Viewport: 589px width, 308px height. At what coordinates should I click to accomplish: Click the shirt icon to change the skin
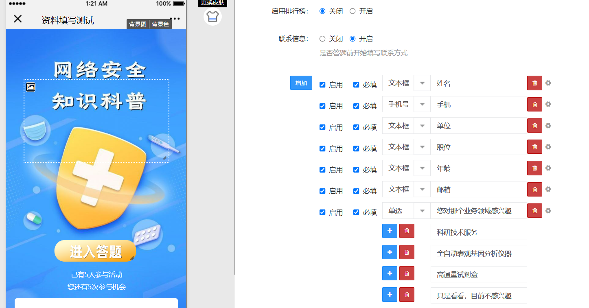[212, 17]
